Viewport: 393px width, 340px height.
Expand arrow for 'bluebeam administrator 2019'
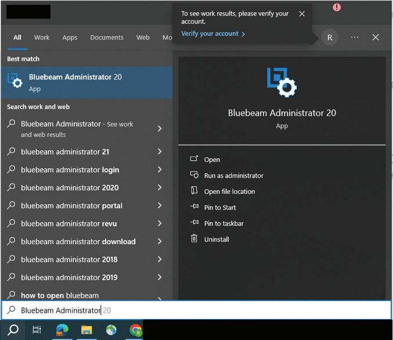point(160,277)
